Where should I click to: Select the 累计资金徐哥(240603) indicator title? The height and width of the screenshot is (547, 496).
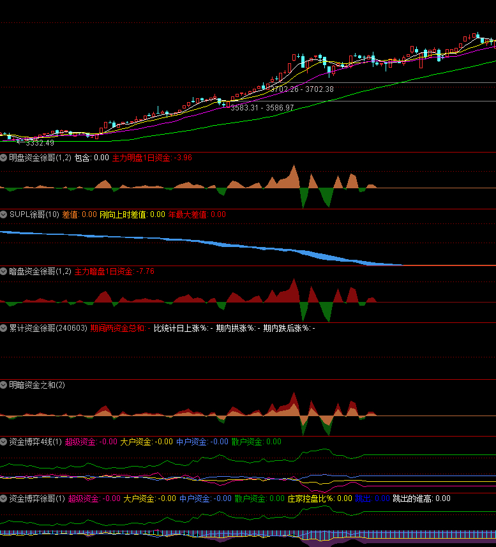tap(48, 328)
